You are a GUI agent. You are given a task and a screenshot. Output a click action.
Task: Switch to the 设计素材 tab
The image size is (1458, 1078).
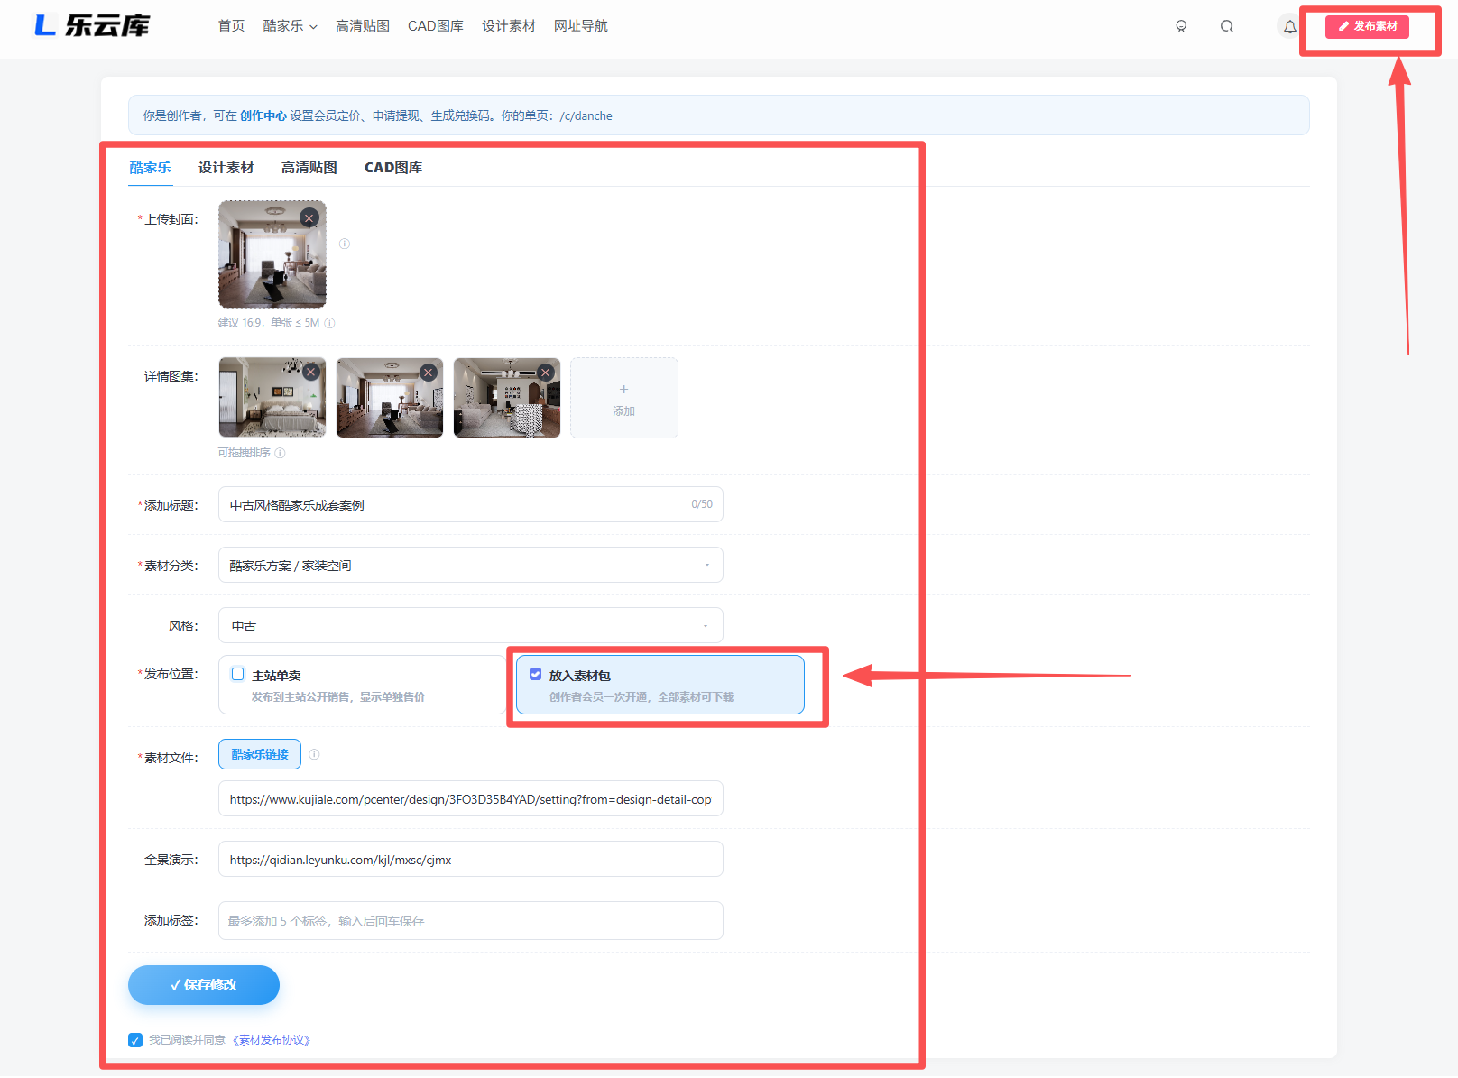[x=226, y=168]
